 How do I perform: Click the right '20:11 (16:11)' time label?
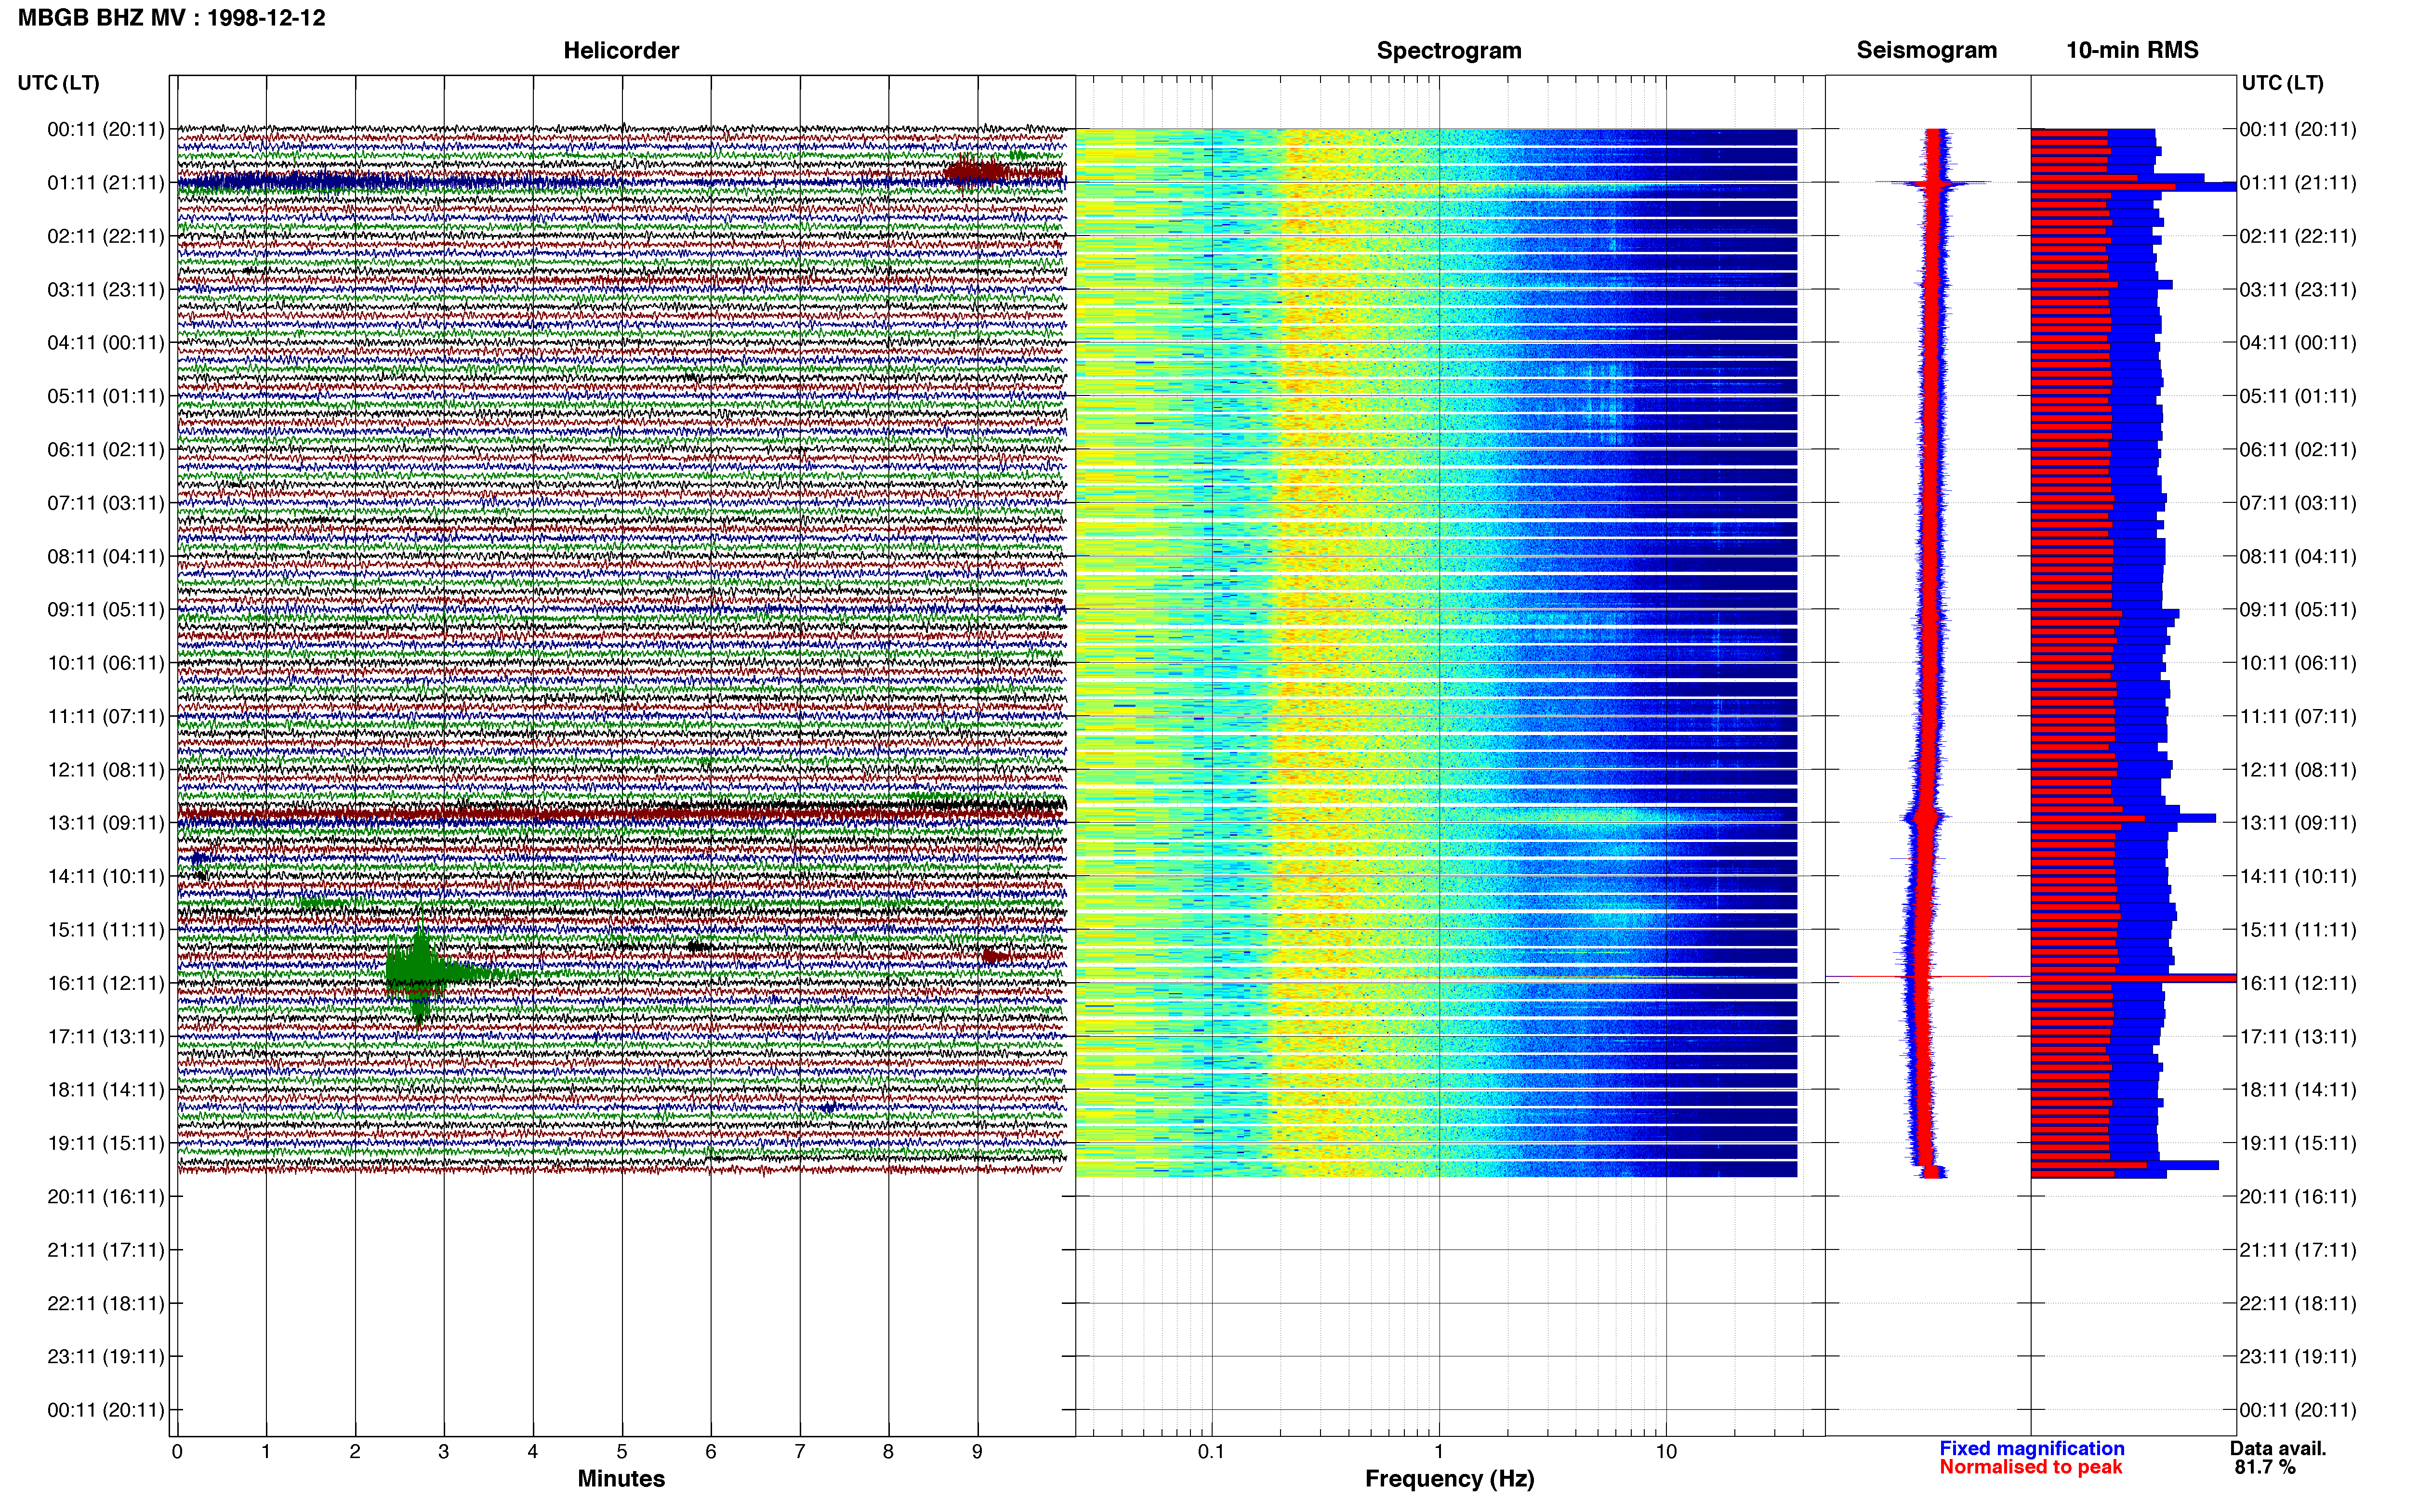(x=2298, y=1196)
